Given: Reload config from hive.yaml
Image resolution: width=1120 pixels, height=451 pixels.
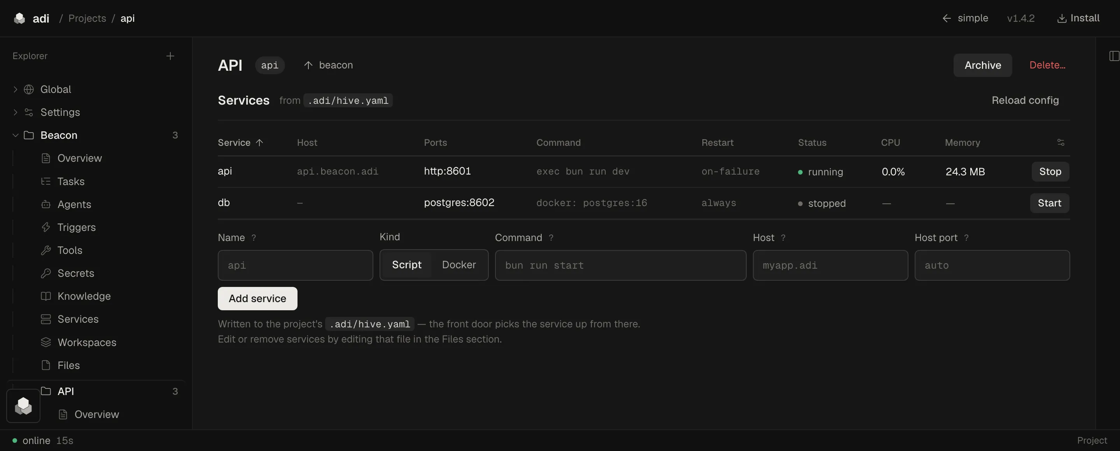Looking at the screenshot, I should pos(1025,100).
